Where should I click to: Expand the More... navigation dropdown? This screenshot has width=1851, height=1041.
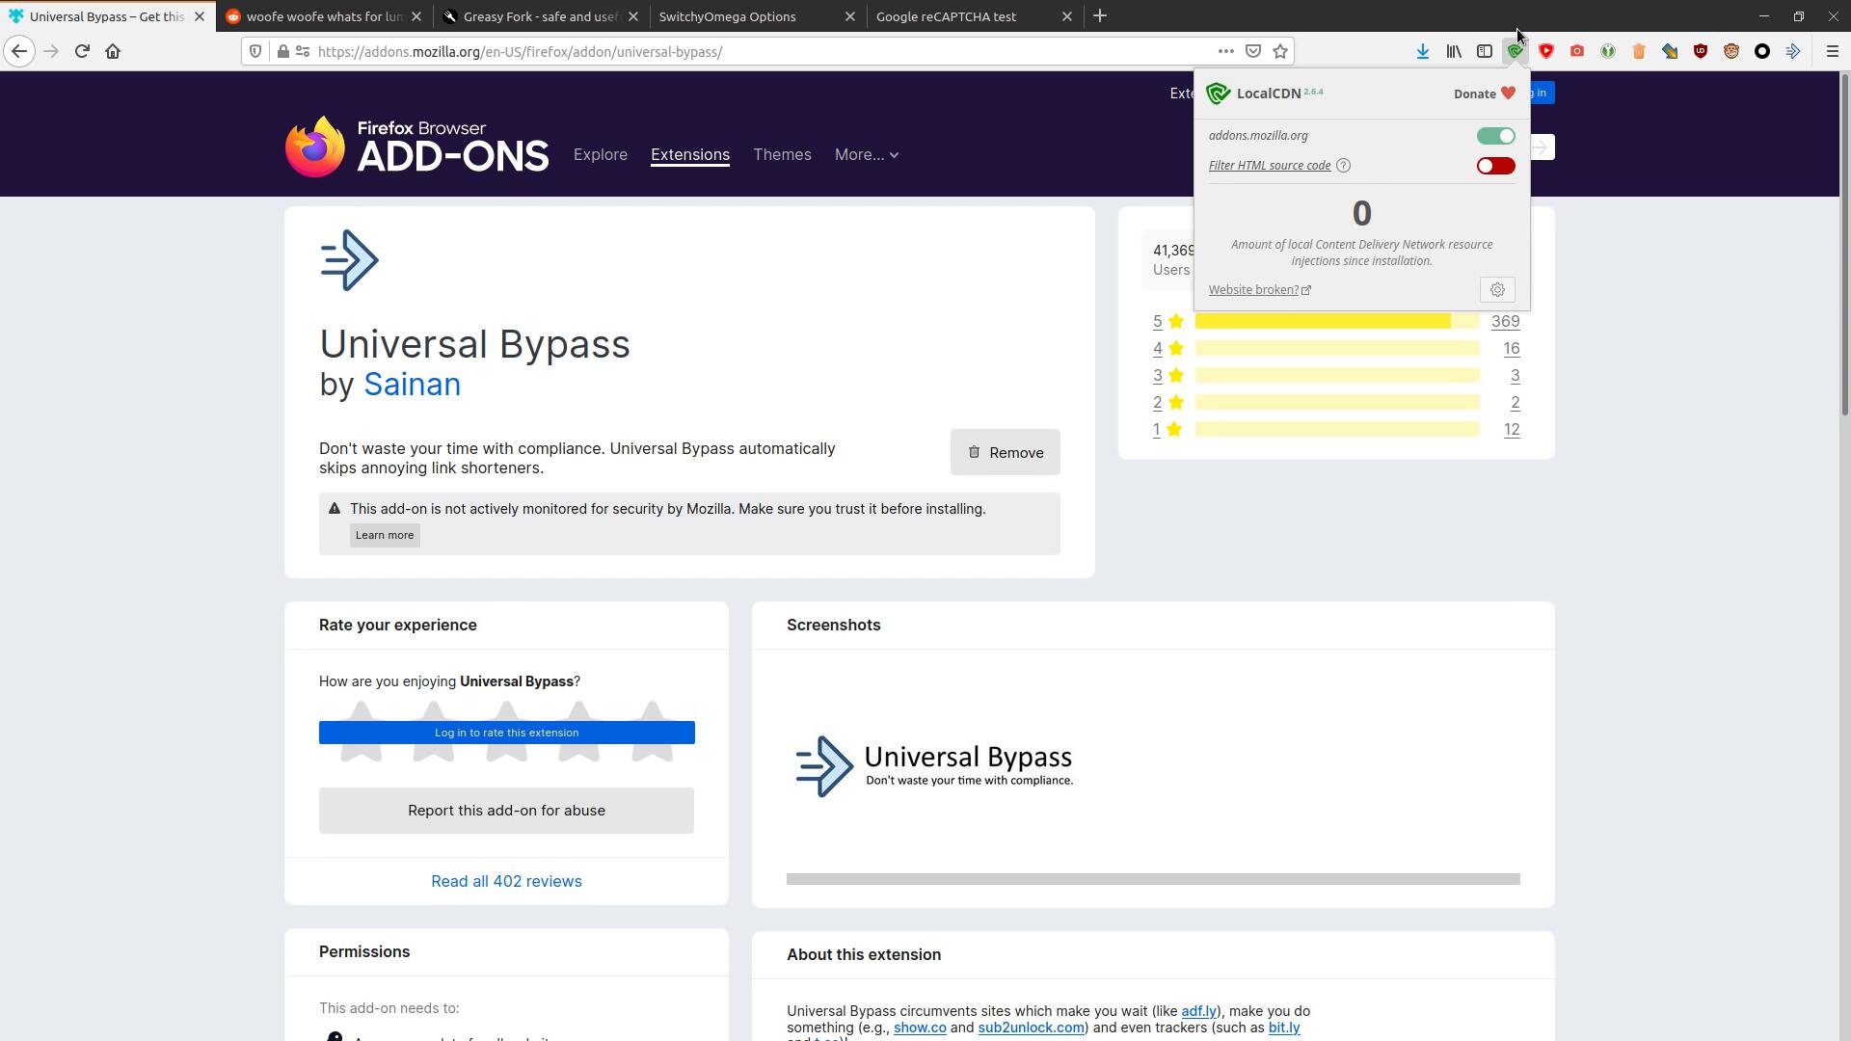867,155
